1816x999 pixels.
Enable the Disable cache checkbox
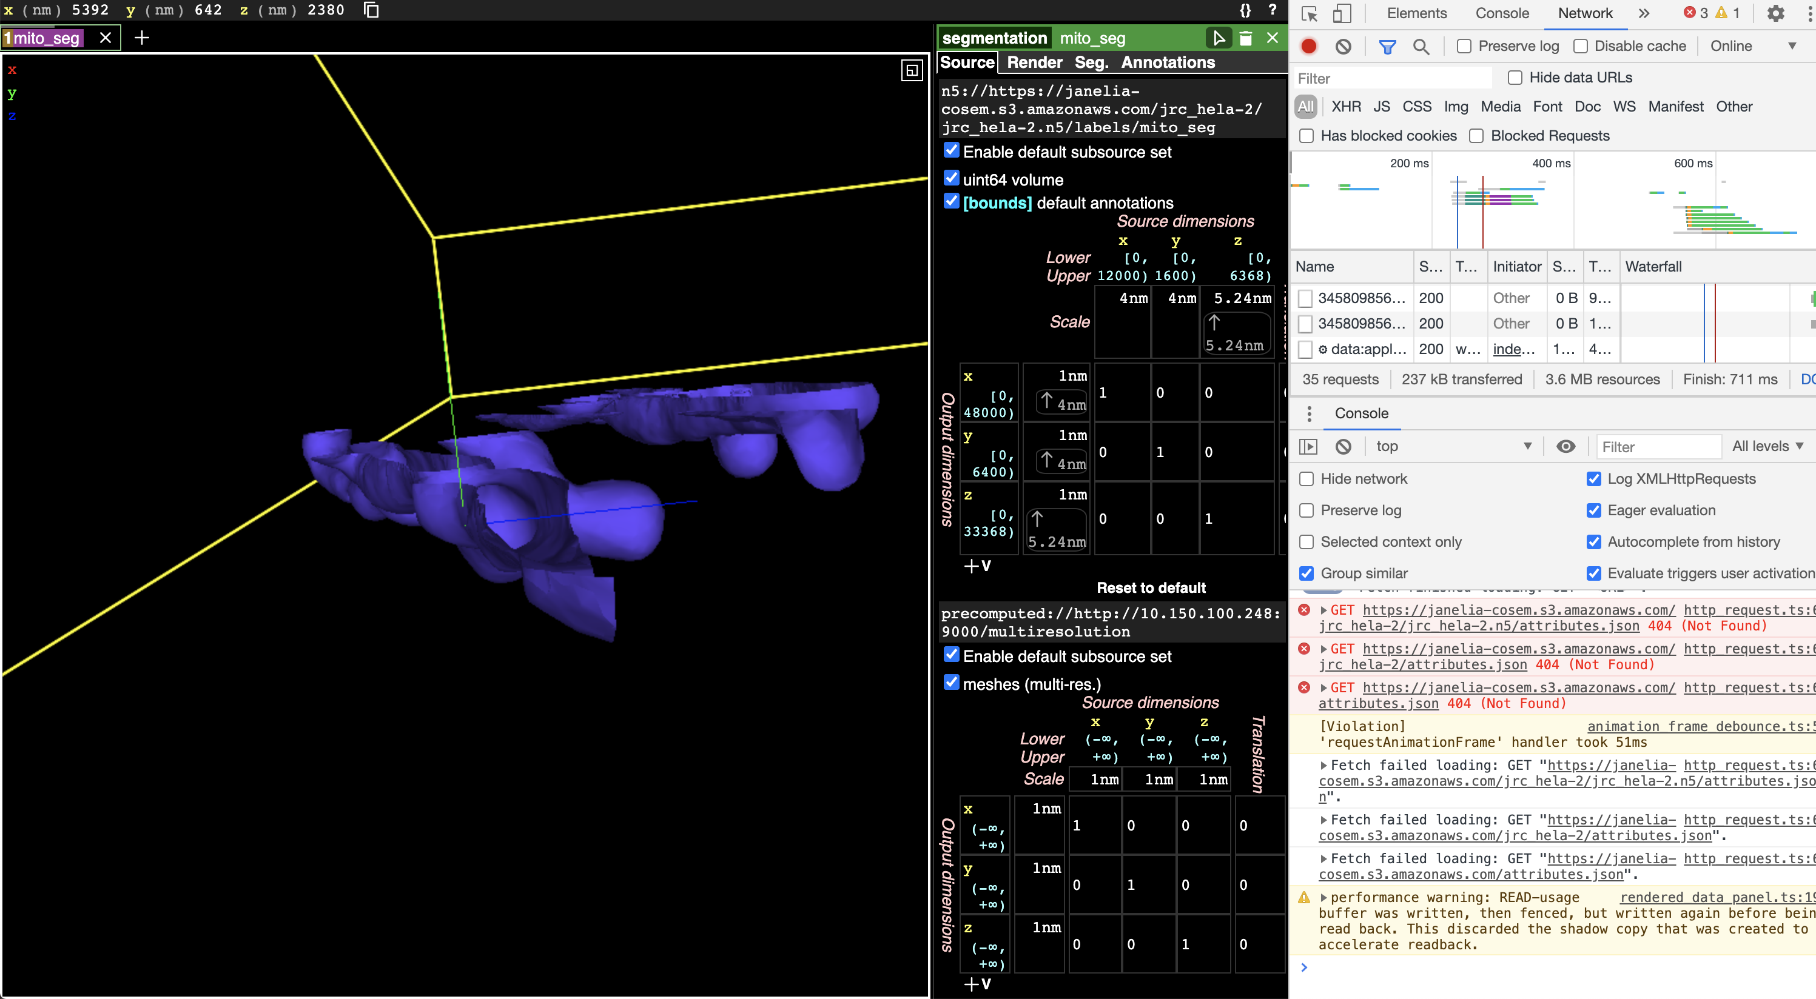1581,46
